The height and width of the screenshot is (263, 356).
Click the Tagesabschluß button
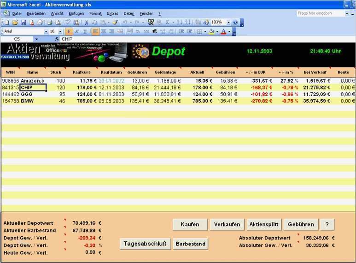pos(145,244)
